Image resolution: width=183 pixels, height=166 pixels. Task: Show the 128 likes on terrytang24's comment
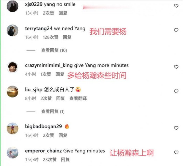pyautogui.click(x=51, y=37)
